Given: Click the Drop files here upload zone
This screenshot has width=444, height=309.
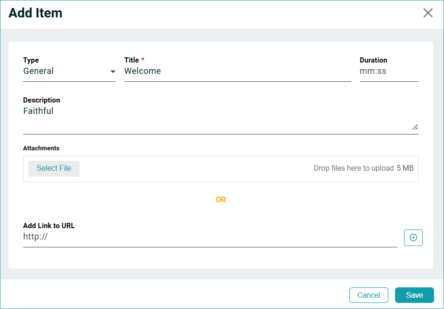Looking at the screenshot, I should 353,168.
